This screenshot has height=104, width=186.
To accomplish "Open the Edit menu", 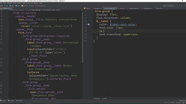I will coord(1,3).
